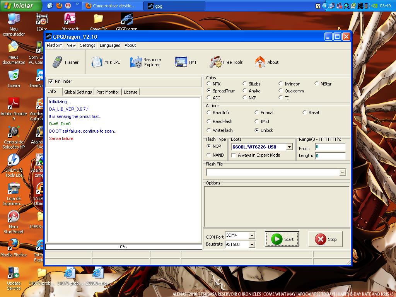This screenshot has height=297, width=396.
Task: Open Meu computador desktop icon
Action: coord(14,24)
